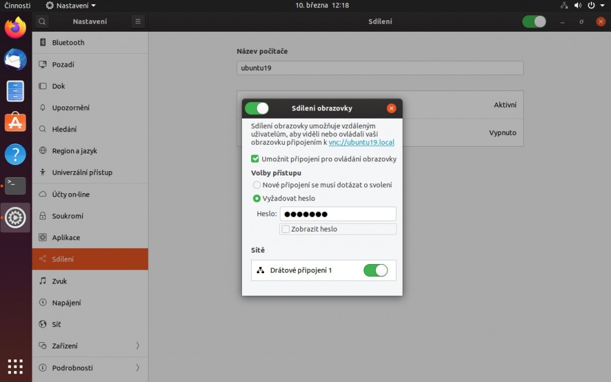Select Bluetooth in the settings sidebar
The width and height of the screenshot is (611, 382).
(90, 43)
